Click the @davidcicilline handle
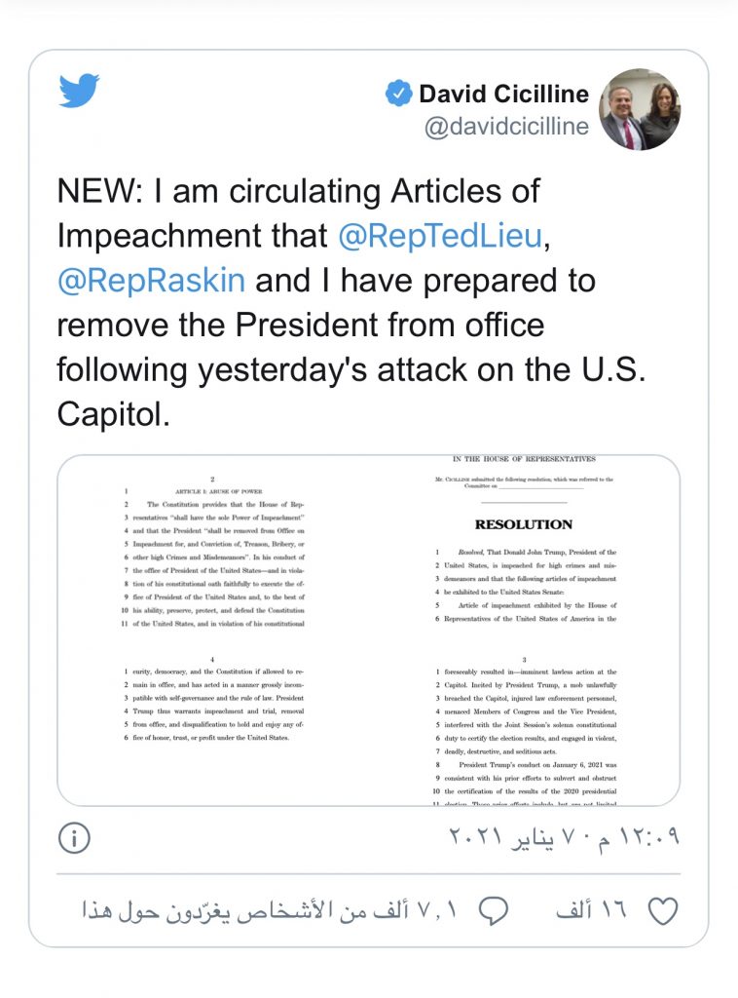The width and height of the screenshot is (738, 998). (506, 128)
